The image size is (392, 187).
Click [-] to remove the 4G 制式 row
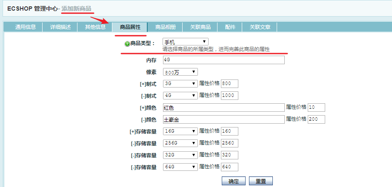click(143, 96)
